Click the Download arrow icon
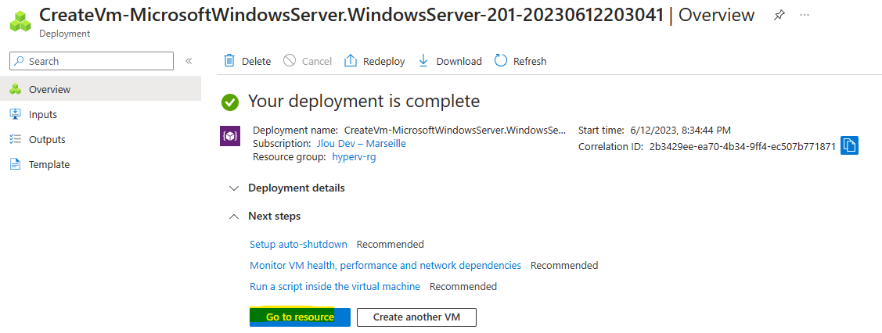Viewport: 882px width, 333px height. click(423, 61)
